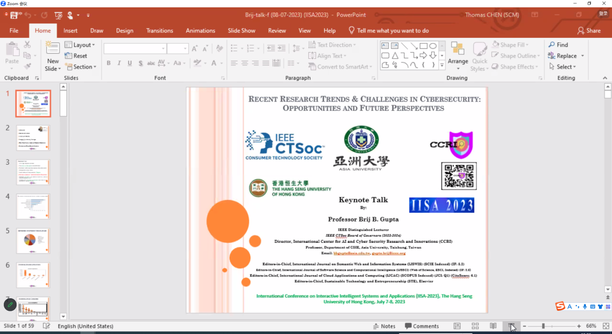Choose the rectangle shape in the gallery
This screenshot has width=612, height=334.
[x=423, y=46]
